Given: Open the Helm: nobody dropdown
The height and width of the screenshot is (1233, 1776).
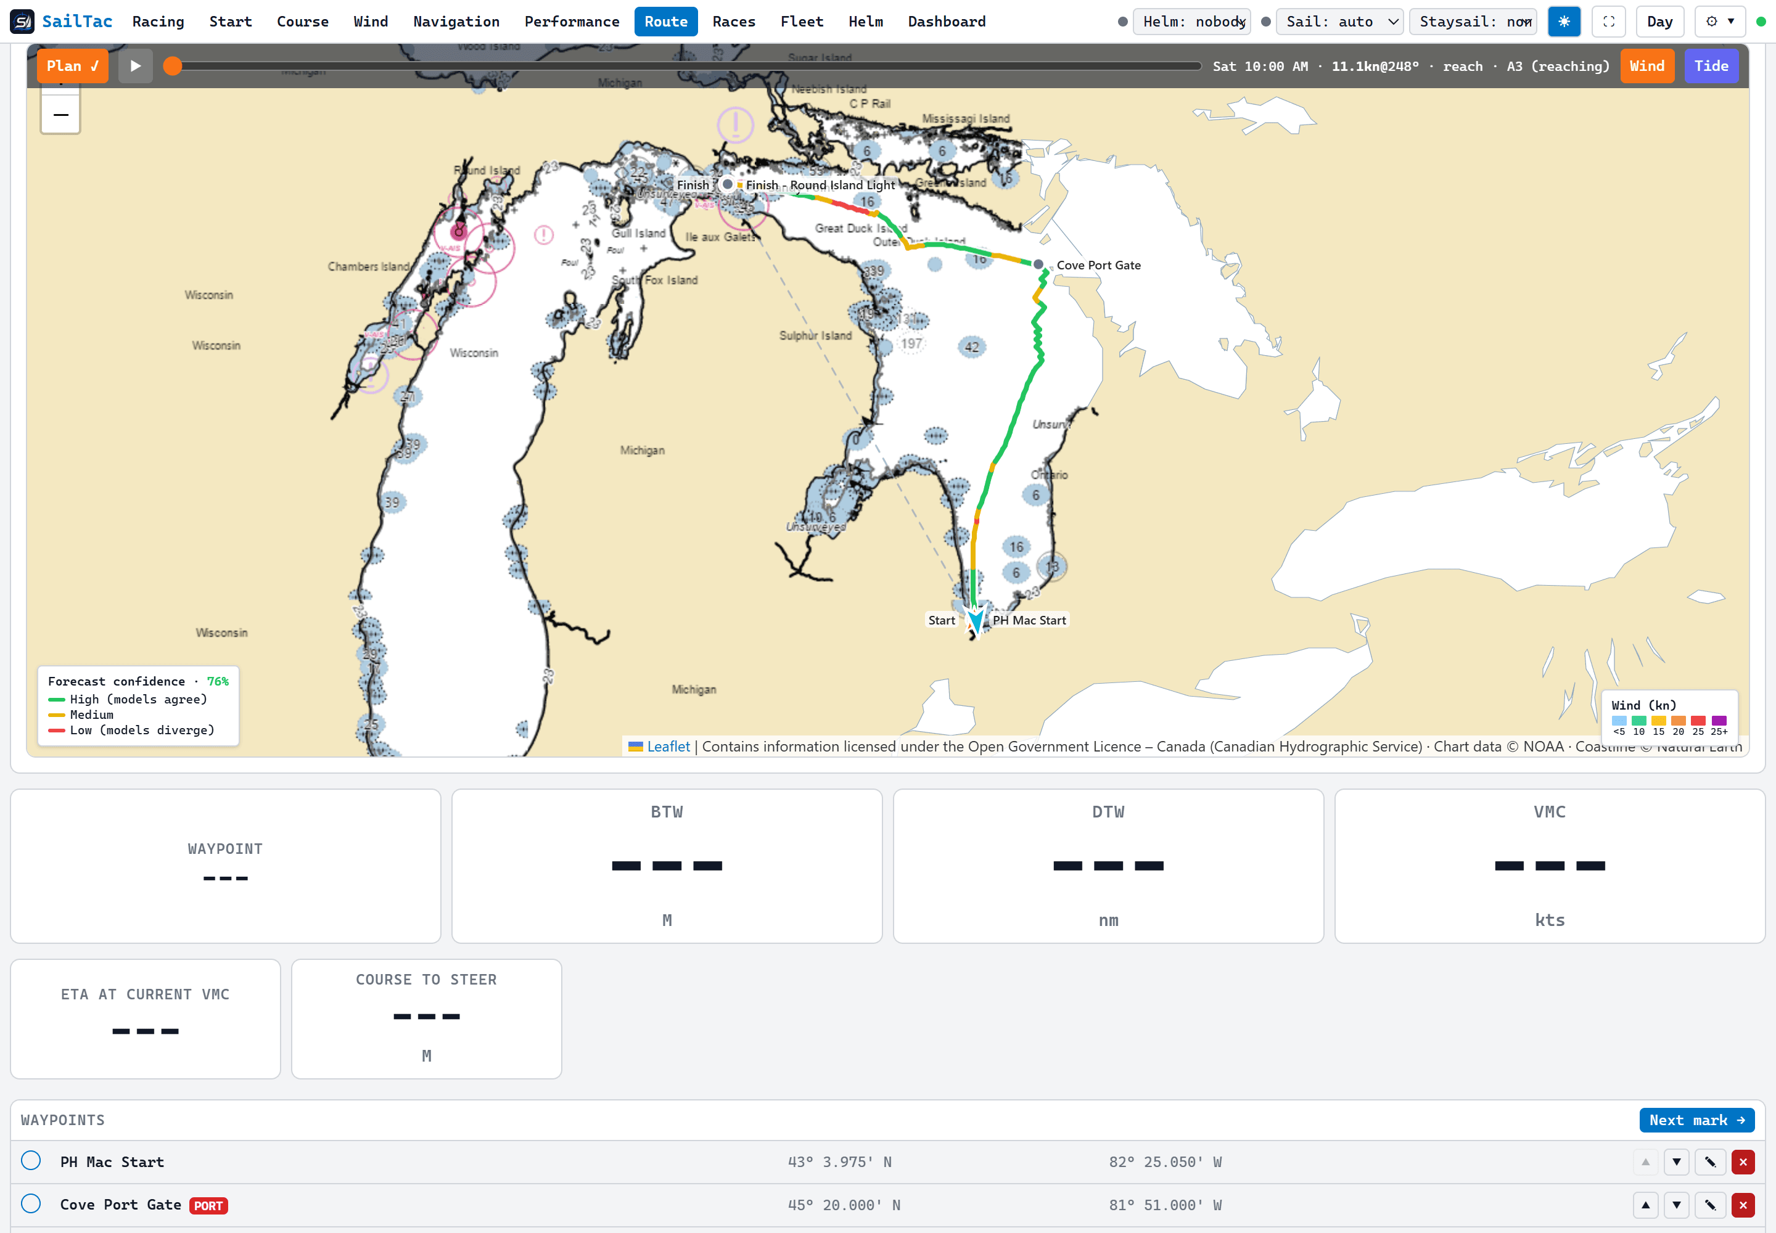Looking at the screenshot, I should click(x=1192, y=22).
